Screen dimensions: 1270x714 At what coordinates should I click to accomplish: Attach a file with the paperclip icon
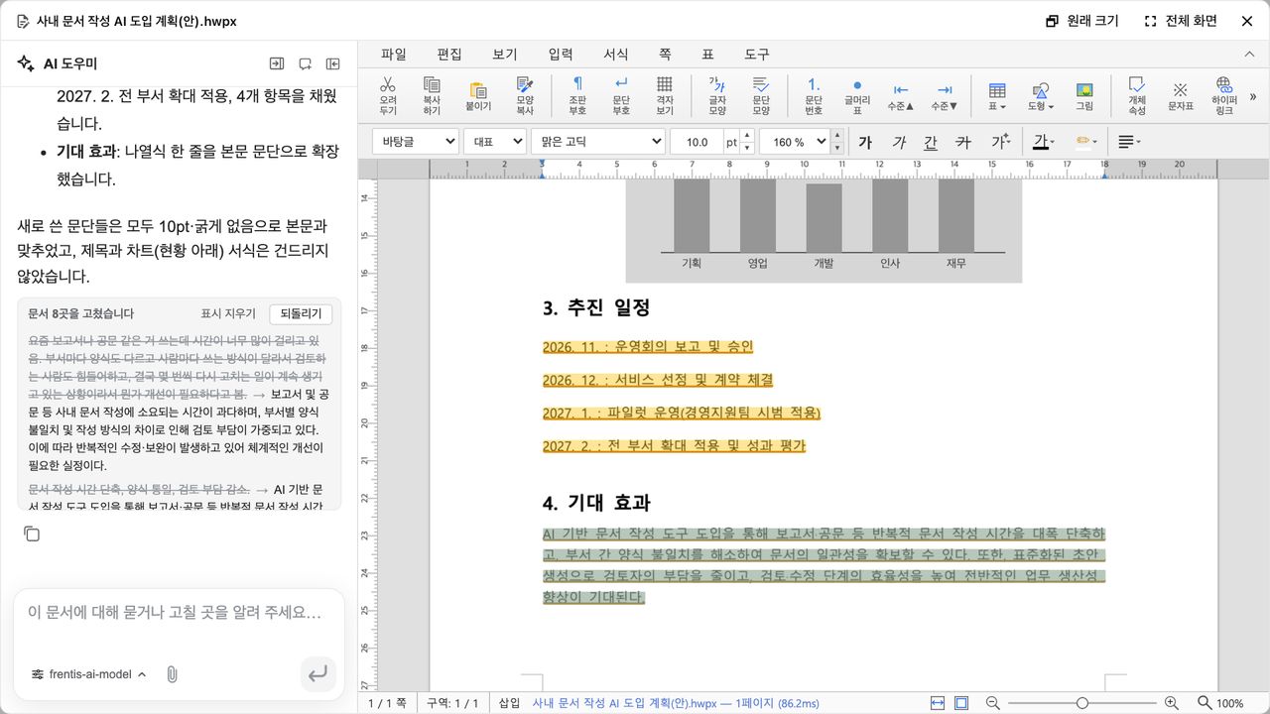(172, 674)
